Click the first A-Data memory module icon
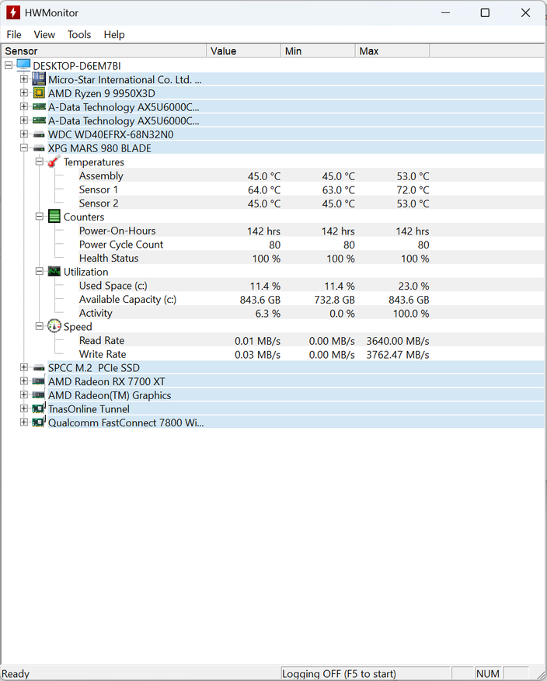547x681 pixels. pos(39,107)
